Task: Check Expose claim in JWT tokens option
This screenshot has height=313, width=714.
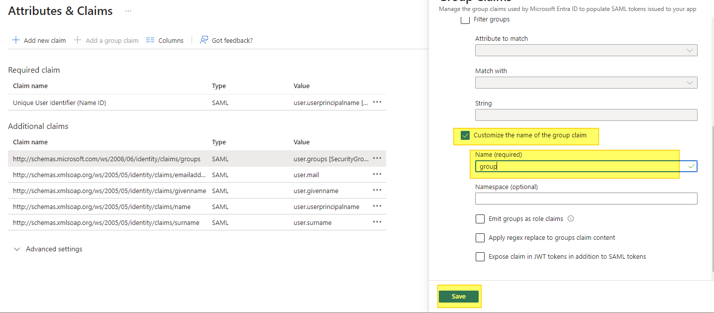Action: click(x=480, y=257)
